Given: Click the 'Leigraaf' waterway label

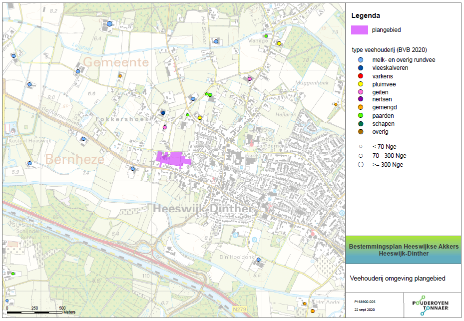Looking at the screenshot, I should 82,47.
